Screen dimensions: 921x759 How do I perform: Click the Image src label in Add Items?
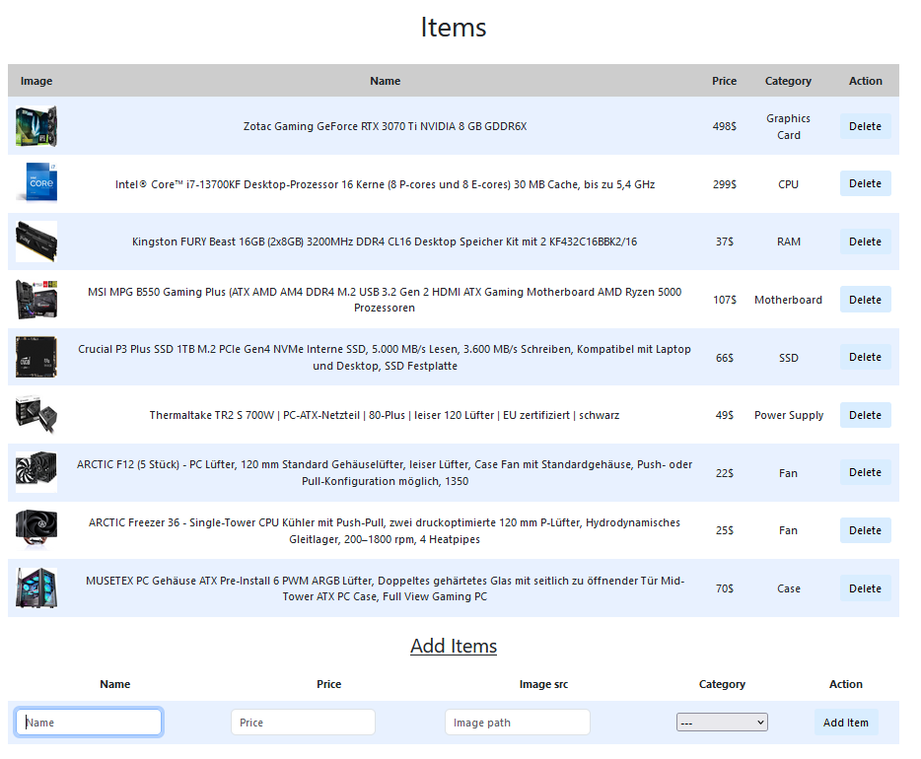coord(543,684)
